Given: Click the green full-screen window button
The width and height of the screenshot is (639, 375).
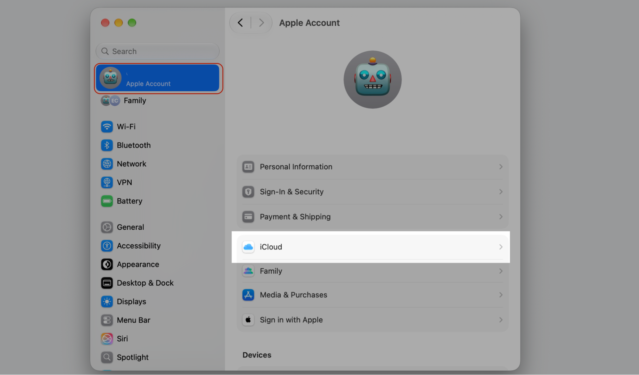Looking at the screenshot, I should pyautogui.click(x=132, y=23).
